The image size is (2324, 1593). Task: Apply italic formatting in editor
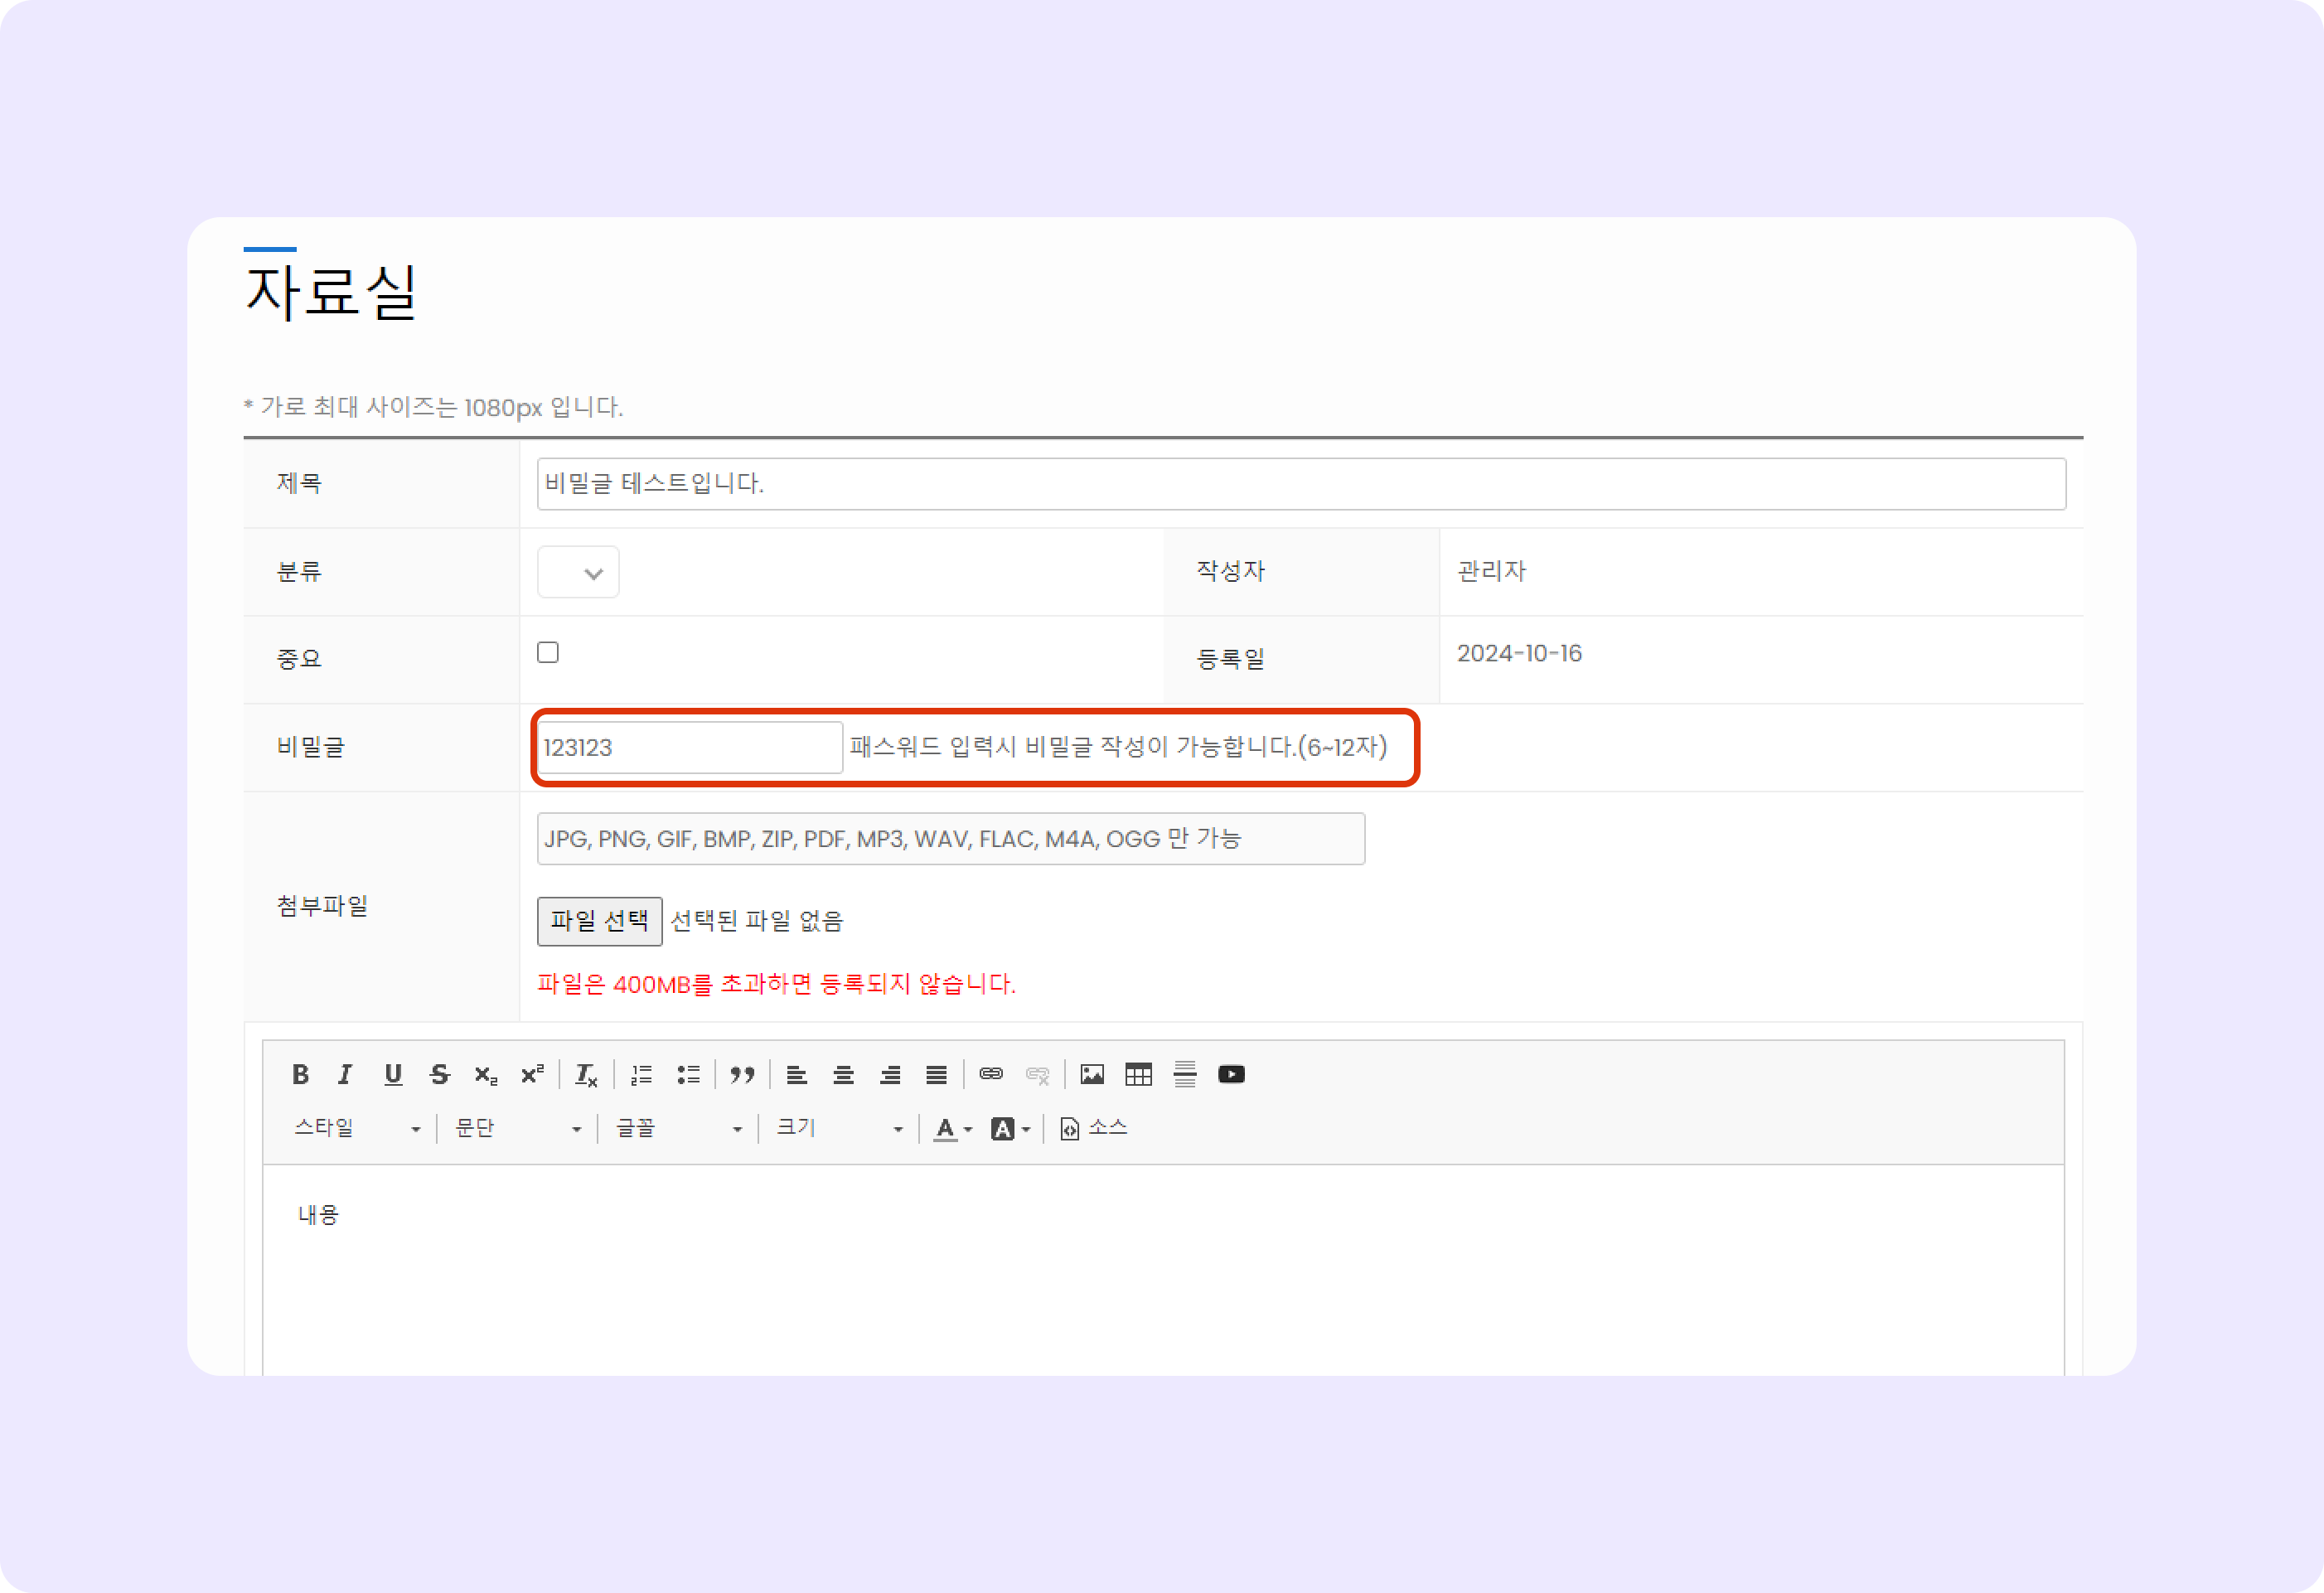click(x=346, y=1074)
